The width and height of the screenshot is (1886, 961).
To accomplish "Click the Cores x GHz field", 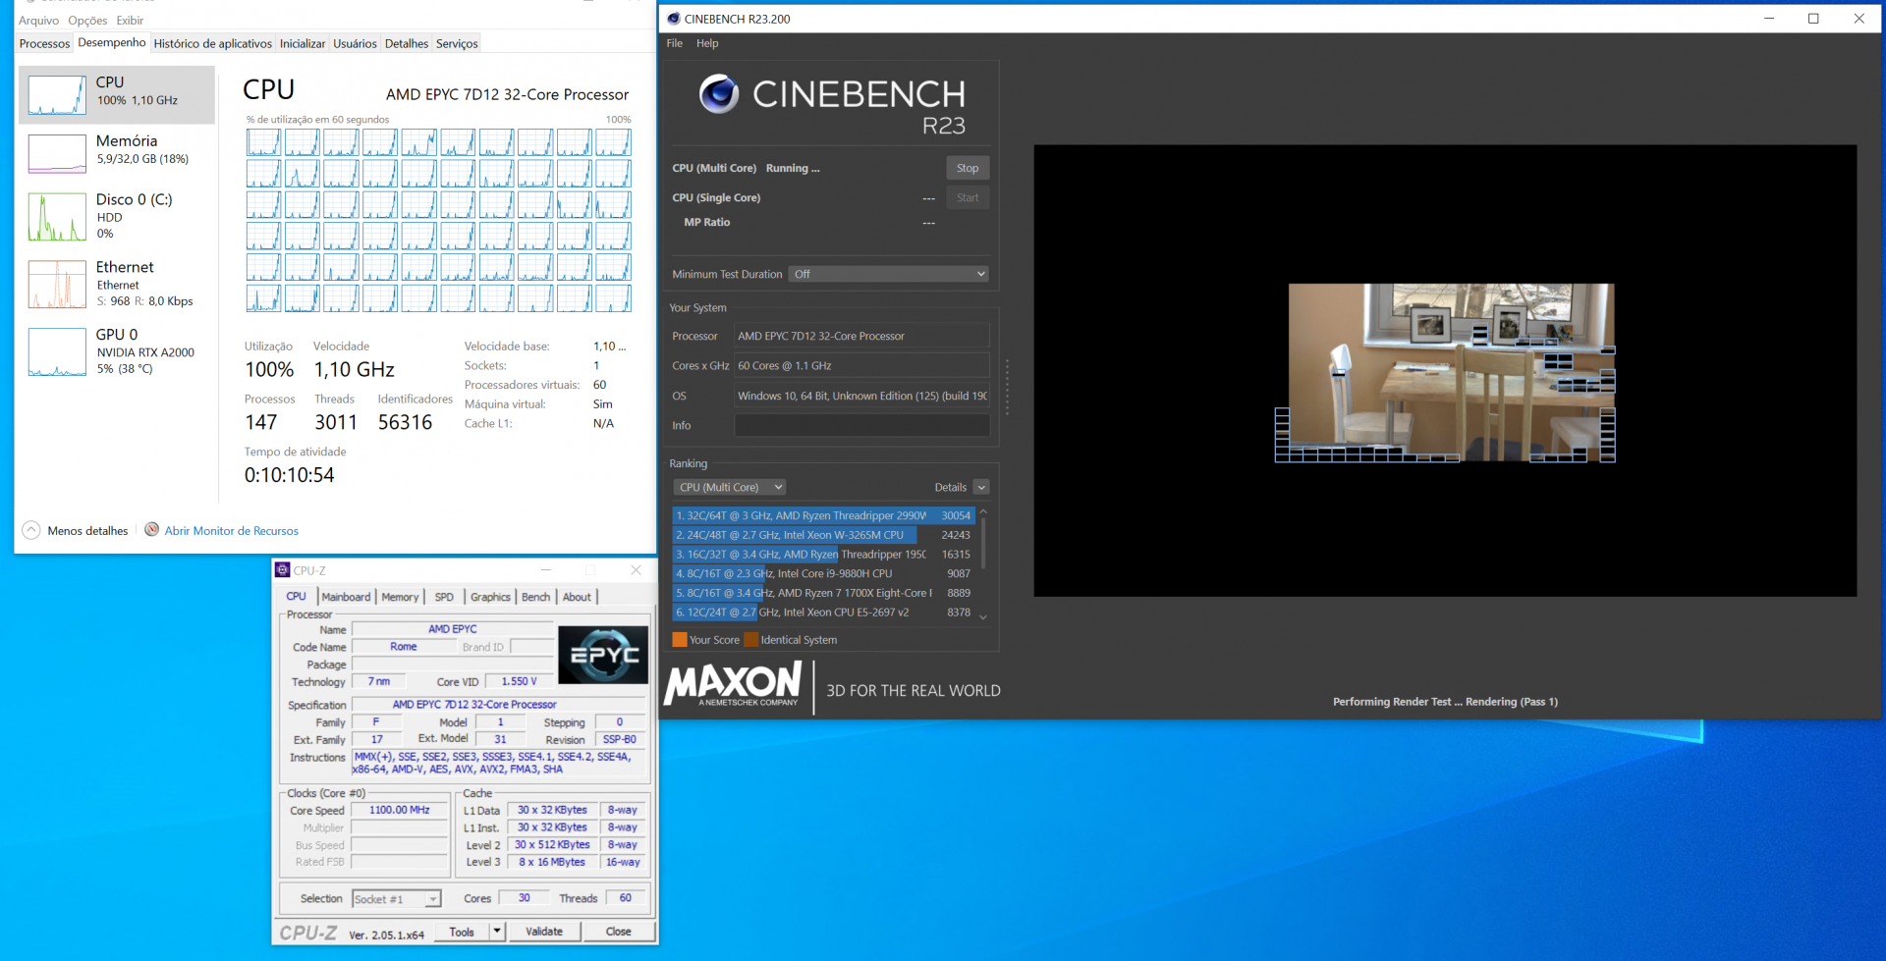I will (x=861, y=365).
